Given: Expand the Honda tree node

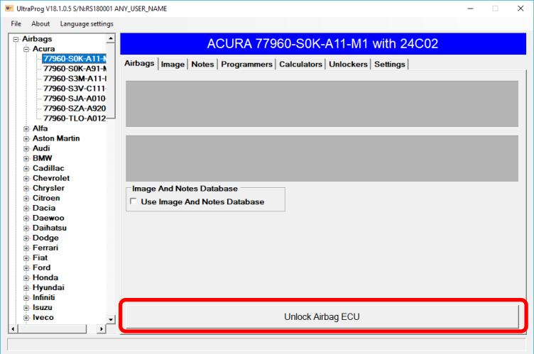Looking at the screenshot, I should pyautogui.click(x=26, y=278).
